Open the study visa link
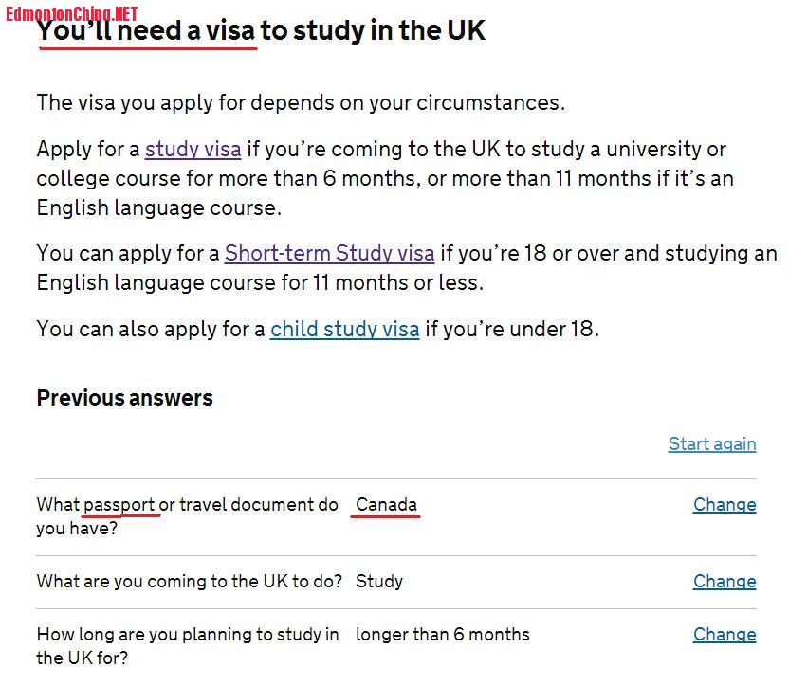The height and width of the screenshot is (685, 789). coord(193,150)
